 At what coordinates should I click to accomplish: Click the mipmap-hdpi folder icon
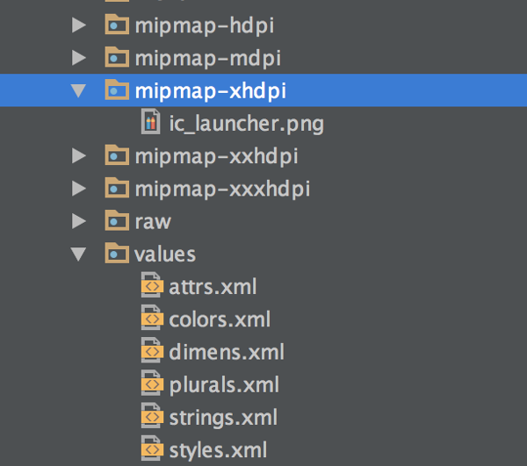click(x=117, y=25)
